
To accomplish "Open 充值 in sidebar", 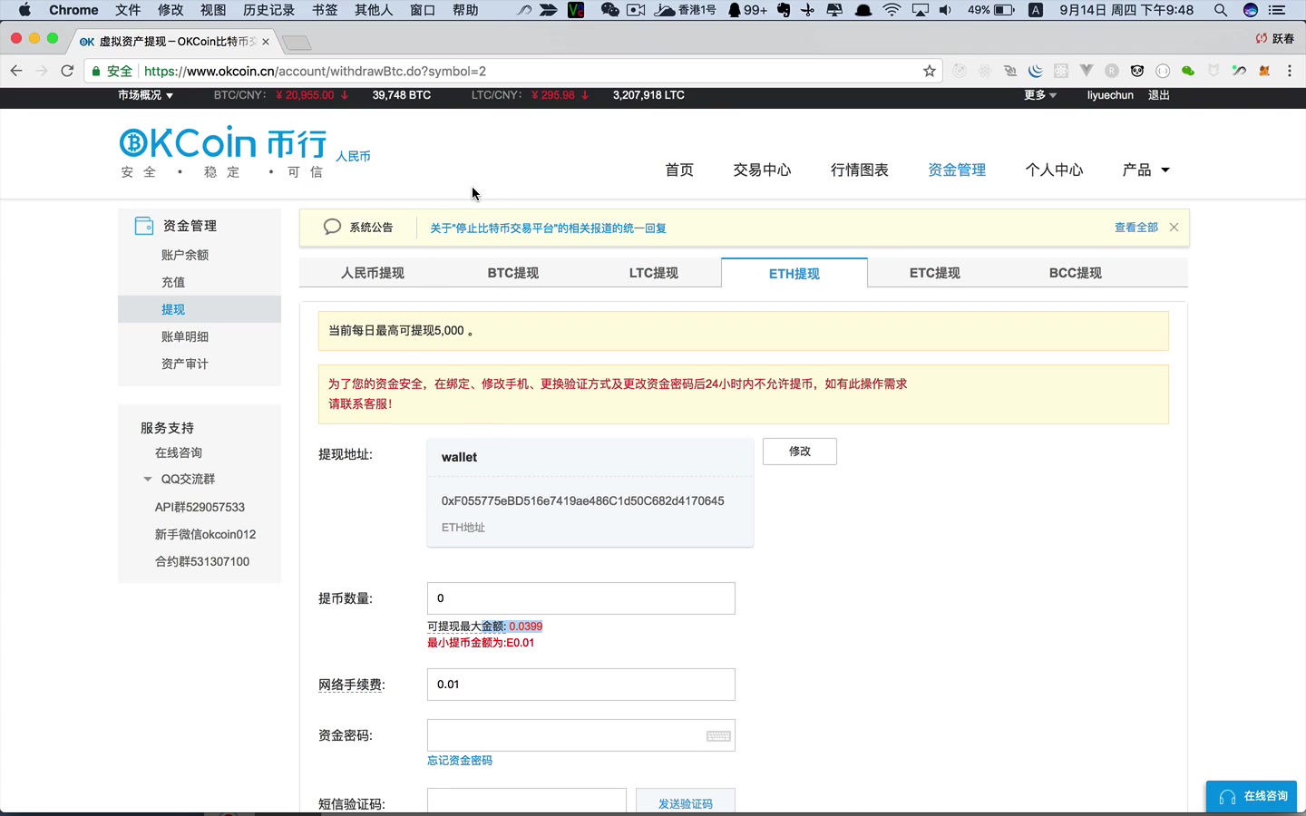I will click(x=173, y=282).
